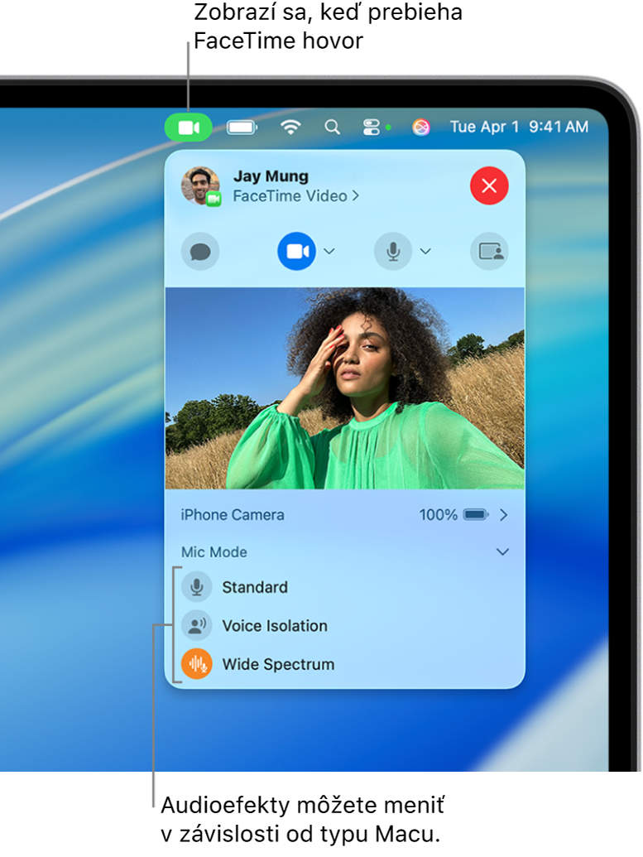Screen dimensions: 643x857
Task: Toggle the blue camera video button
Action: [296, 252]
